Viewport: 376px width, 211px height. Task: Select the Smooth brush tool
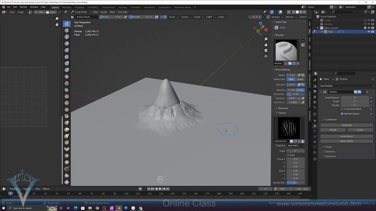click(x=66, y=83)
